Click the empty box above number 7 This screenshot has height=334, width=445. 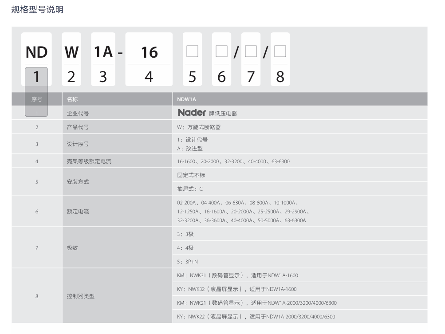point(251,51)
